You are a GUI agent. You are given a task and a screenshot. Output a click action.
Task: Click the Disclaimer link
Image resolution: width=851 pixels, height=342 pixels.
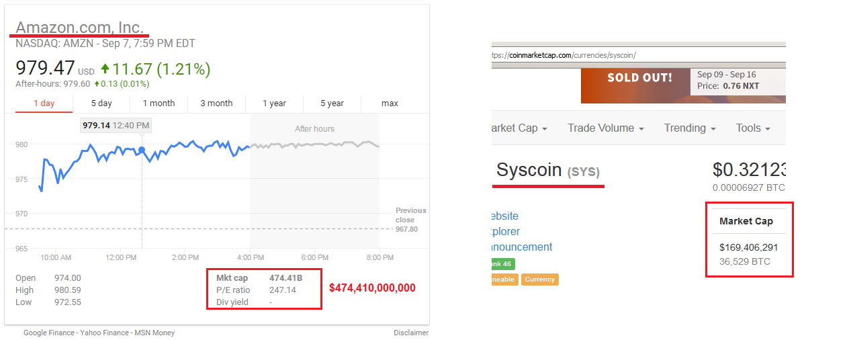click(411, 333)
